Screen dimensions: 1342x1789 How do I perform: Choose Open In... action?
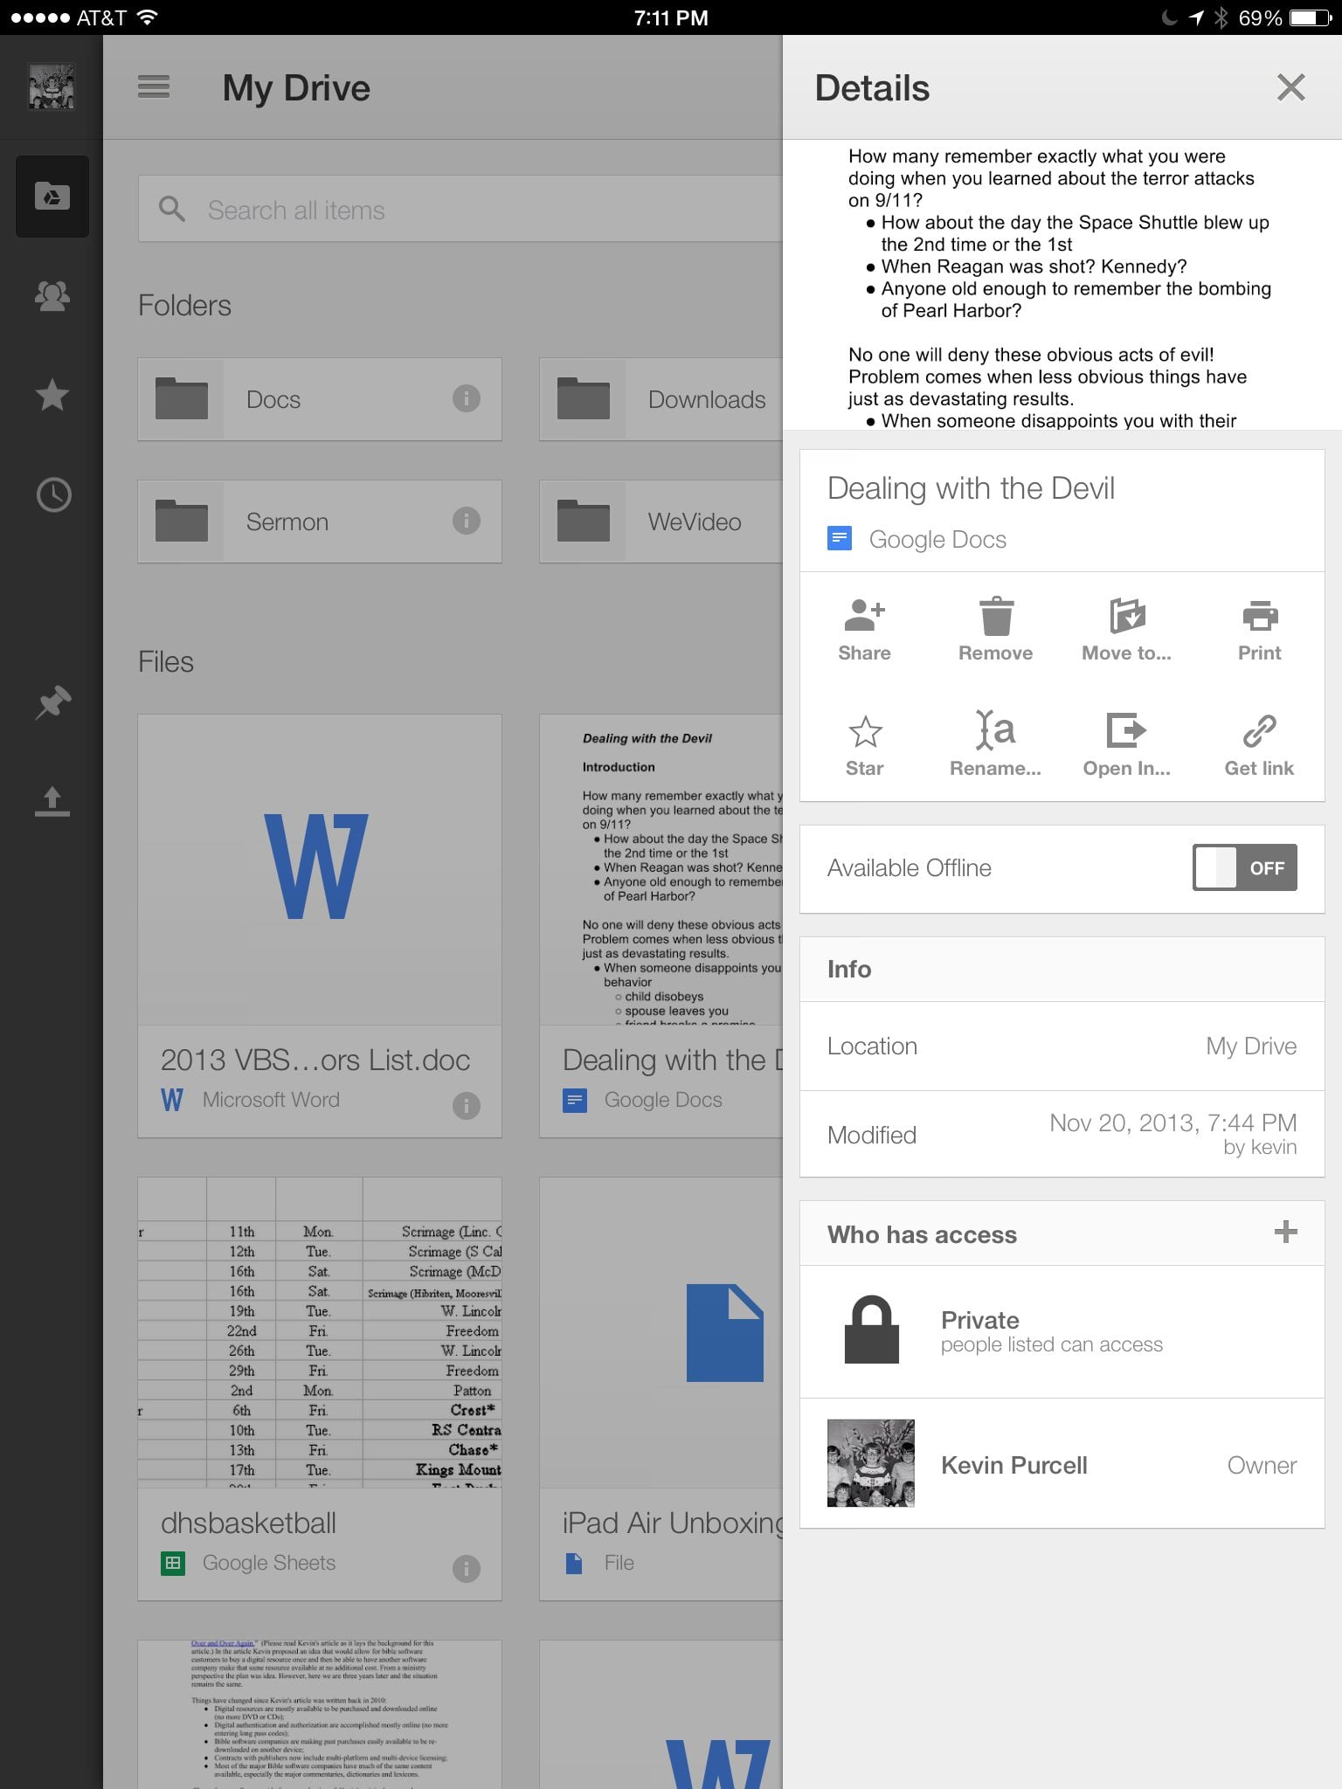click(1127, 746)
